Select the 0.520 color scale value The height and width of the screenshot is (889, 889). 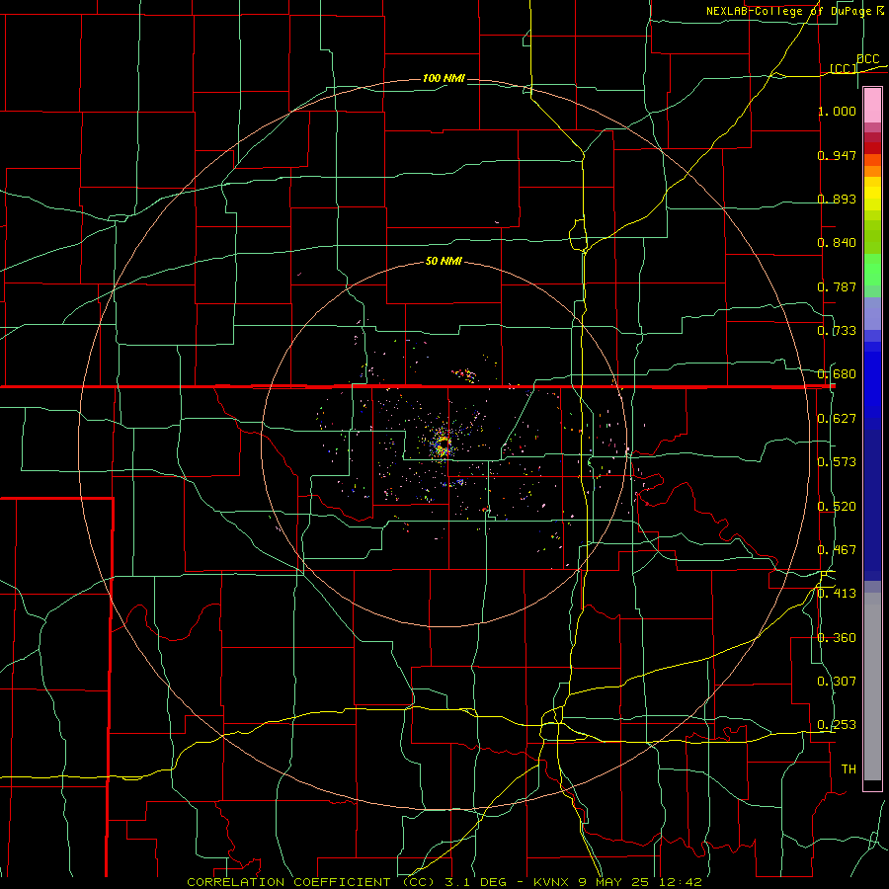[837, 507]
